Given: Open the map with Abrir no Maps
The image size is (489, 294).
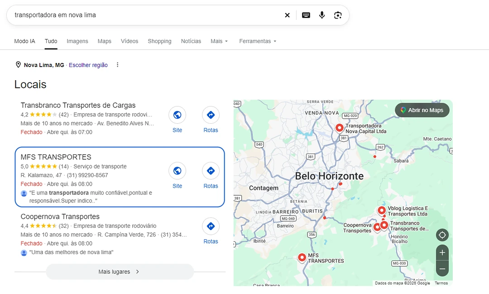Looking at the screenshot, I should (422, 110).
